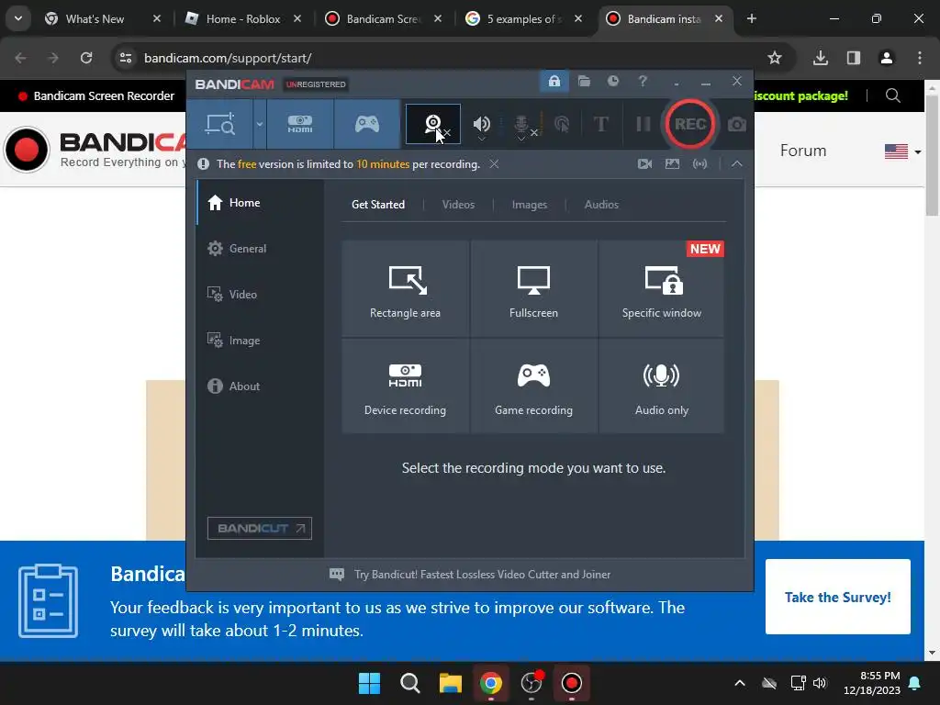
Task: Toggle the text overlay T icon
Action: 600,124
